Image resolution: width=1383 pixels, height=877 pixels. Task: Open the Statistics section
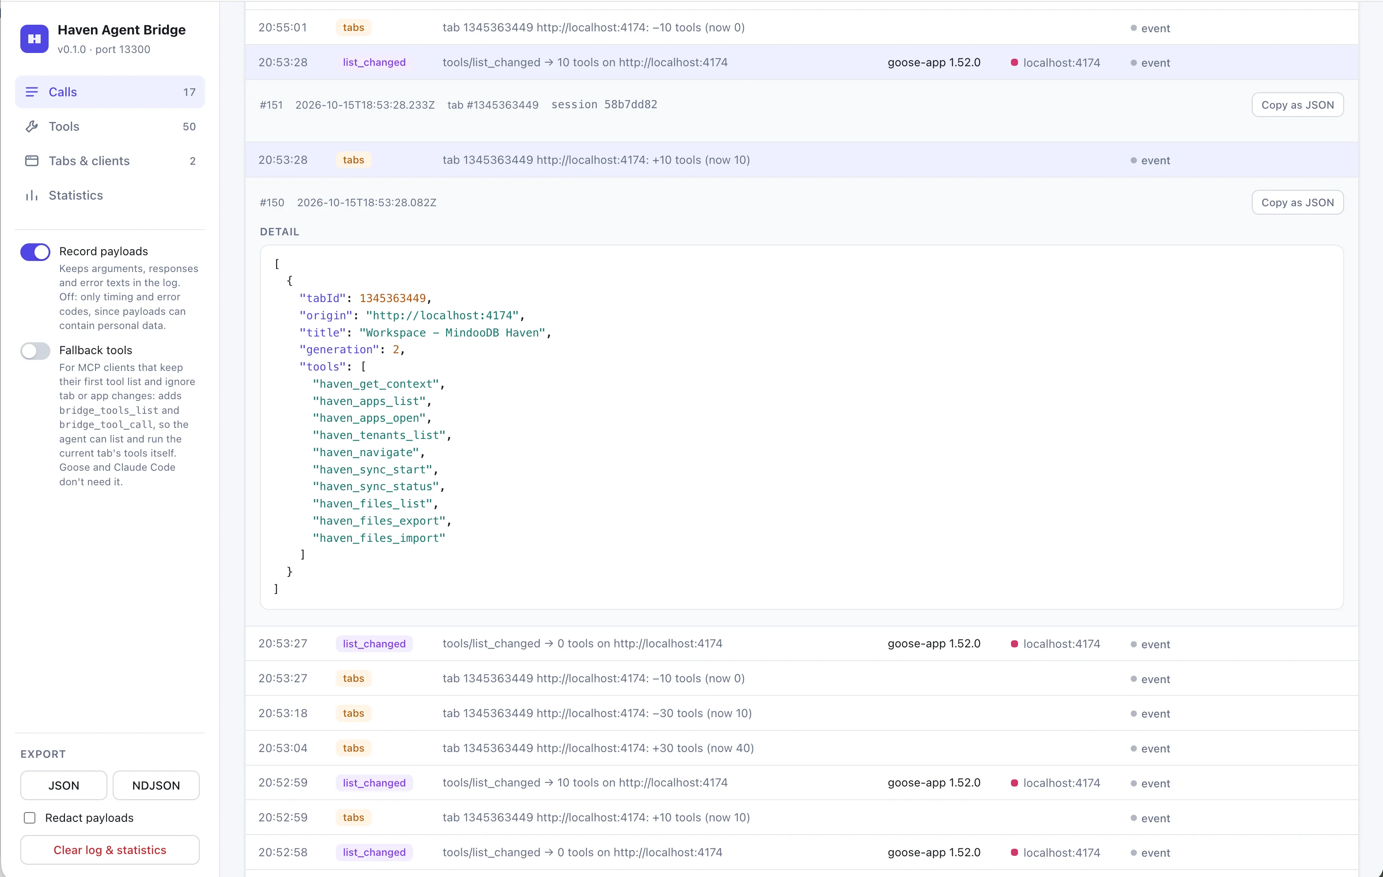click(110, 195)
